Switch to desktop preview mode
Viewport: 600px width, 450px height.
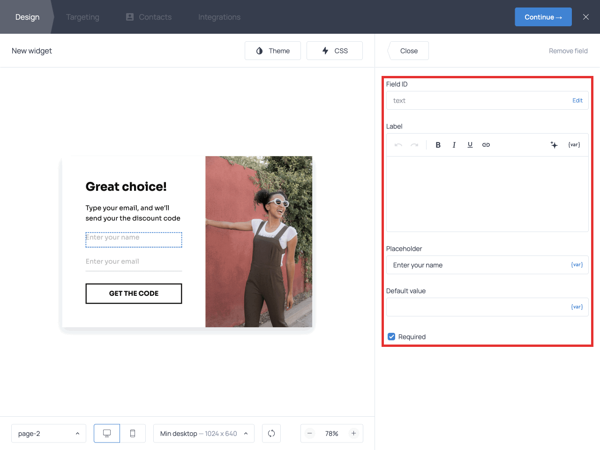point(107,434)
